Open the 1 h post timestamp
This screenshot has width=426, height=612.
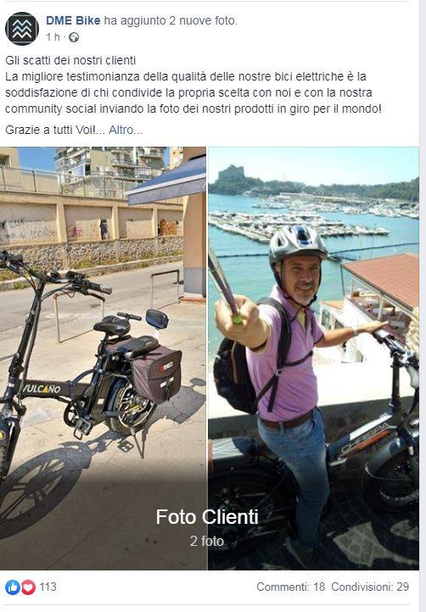click(x=53, y=37)
